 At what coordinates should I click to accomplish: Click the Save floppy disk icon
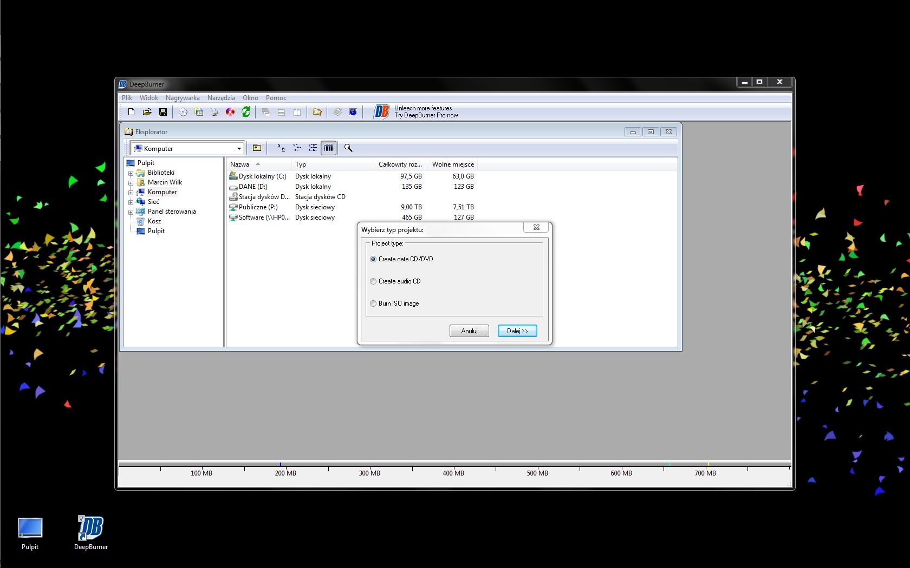[x=163, y=112]
